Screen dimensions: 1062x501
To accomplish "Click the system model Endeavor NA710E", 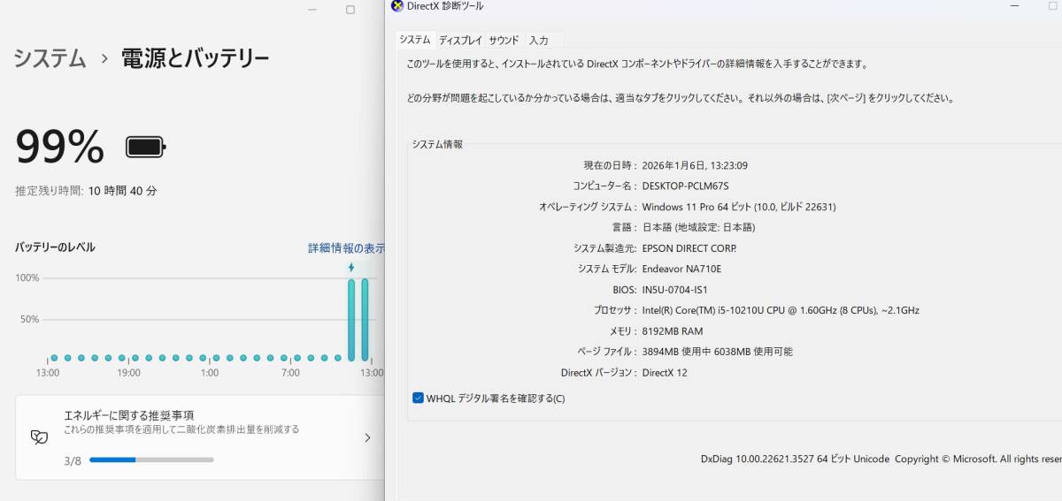I will (681, 269).
